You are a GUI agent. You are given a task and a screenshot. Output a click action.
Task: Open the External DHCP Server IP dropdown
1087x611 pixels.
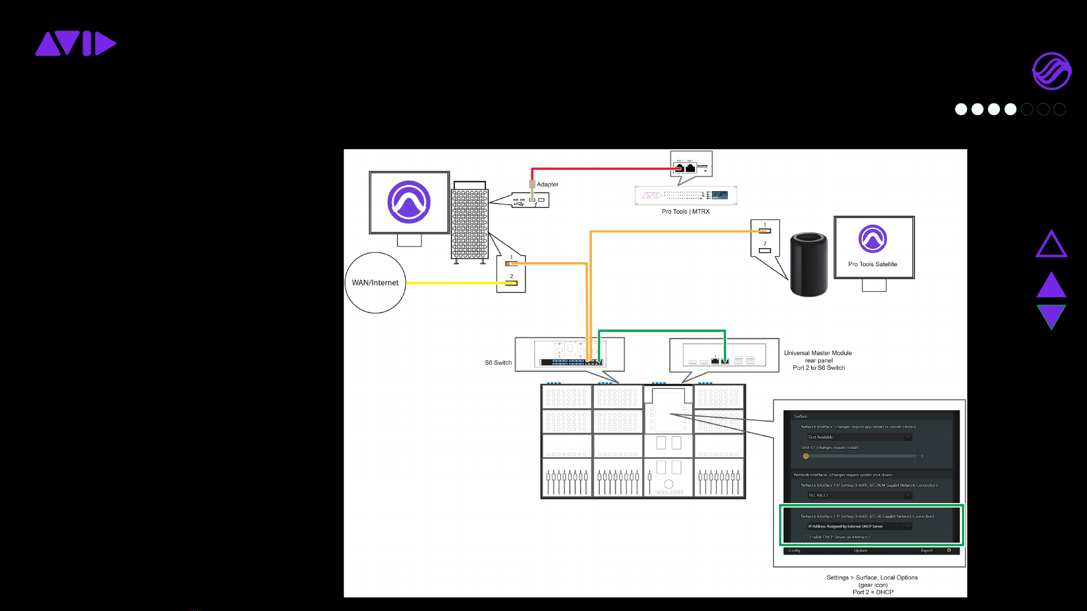click(860, 526)
